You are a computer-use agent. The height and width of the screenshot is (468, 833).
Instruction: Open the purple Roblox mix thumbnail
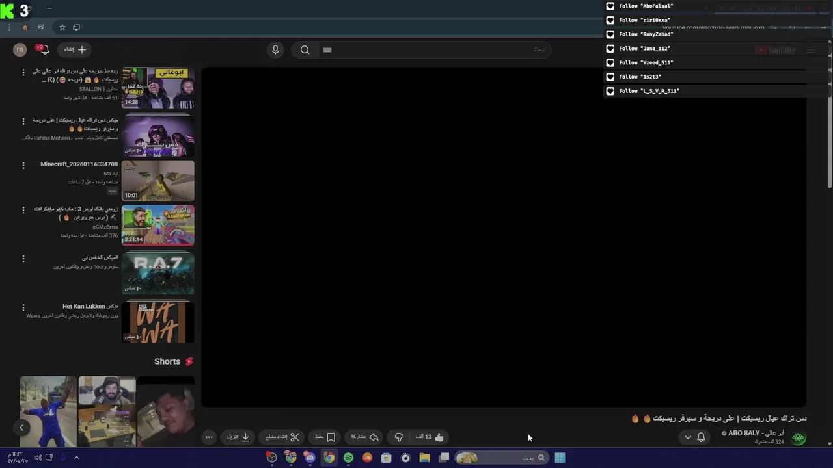(x=158, y=135)
